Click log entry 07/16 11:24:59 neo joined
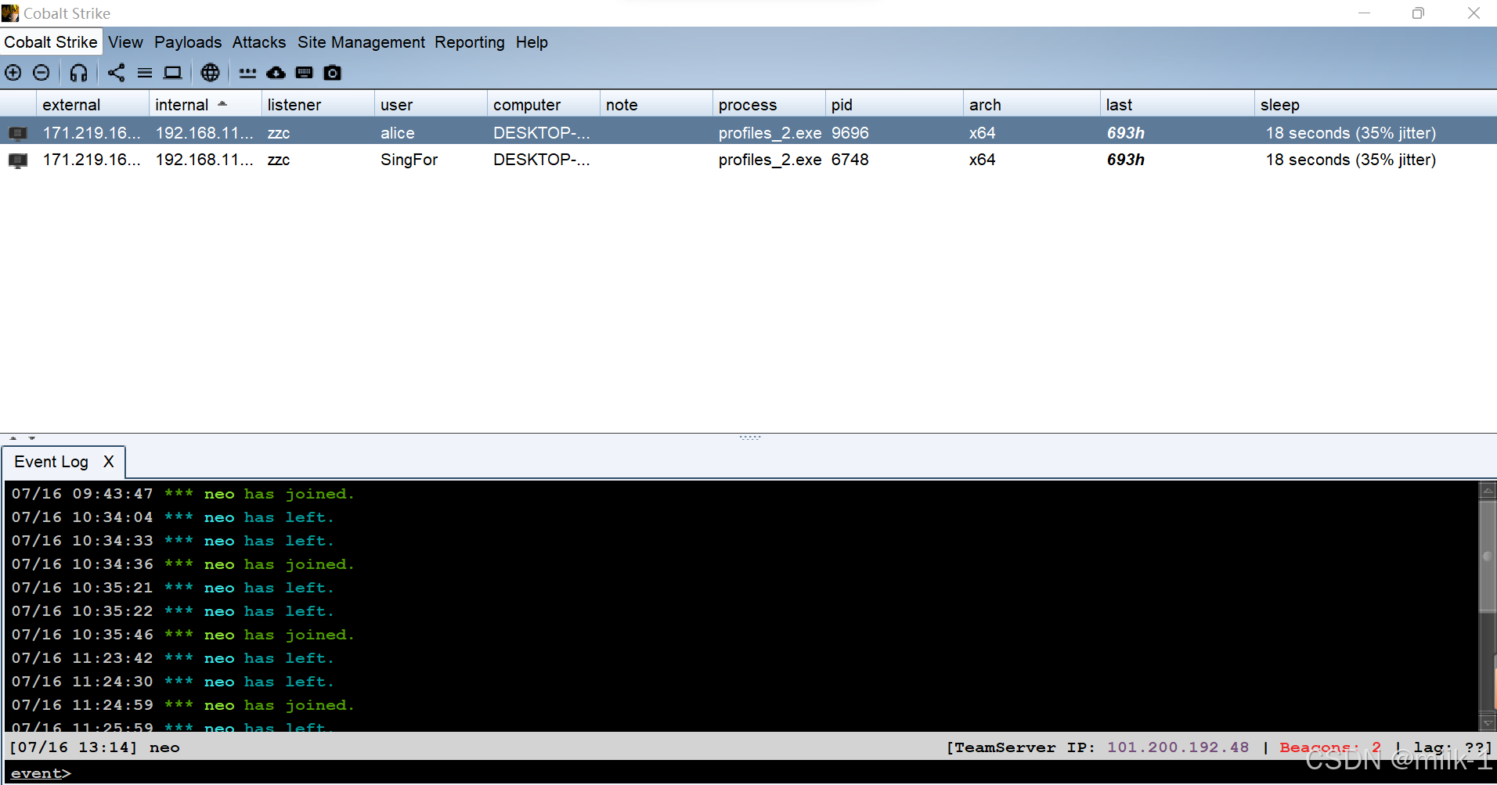 tap(183, 705)
